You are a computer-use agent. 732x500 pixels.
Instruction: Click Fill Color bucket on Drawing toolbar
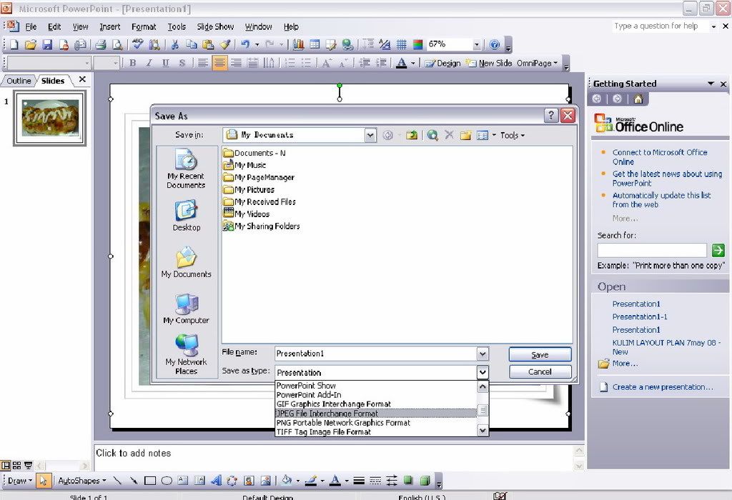[287, 481]
